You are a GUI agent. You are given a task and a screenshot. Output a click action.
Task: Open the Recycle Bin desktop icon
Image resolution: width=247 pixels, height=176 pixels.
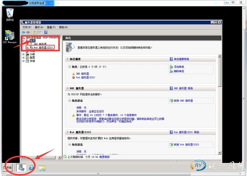click(x=10, y=13)
